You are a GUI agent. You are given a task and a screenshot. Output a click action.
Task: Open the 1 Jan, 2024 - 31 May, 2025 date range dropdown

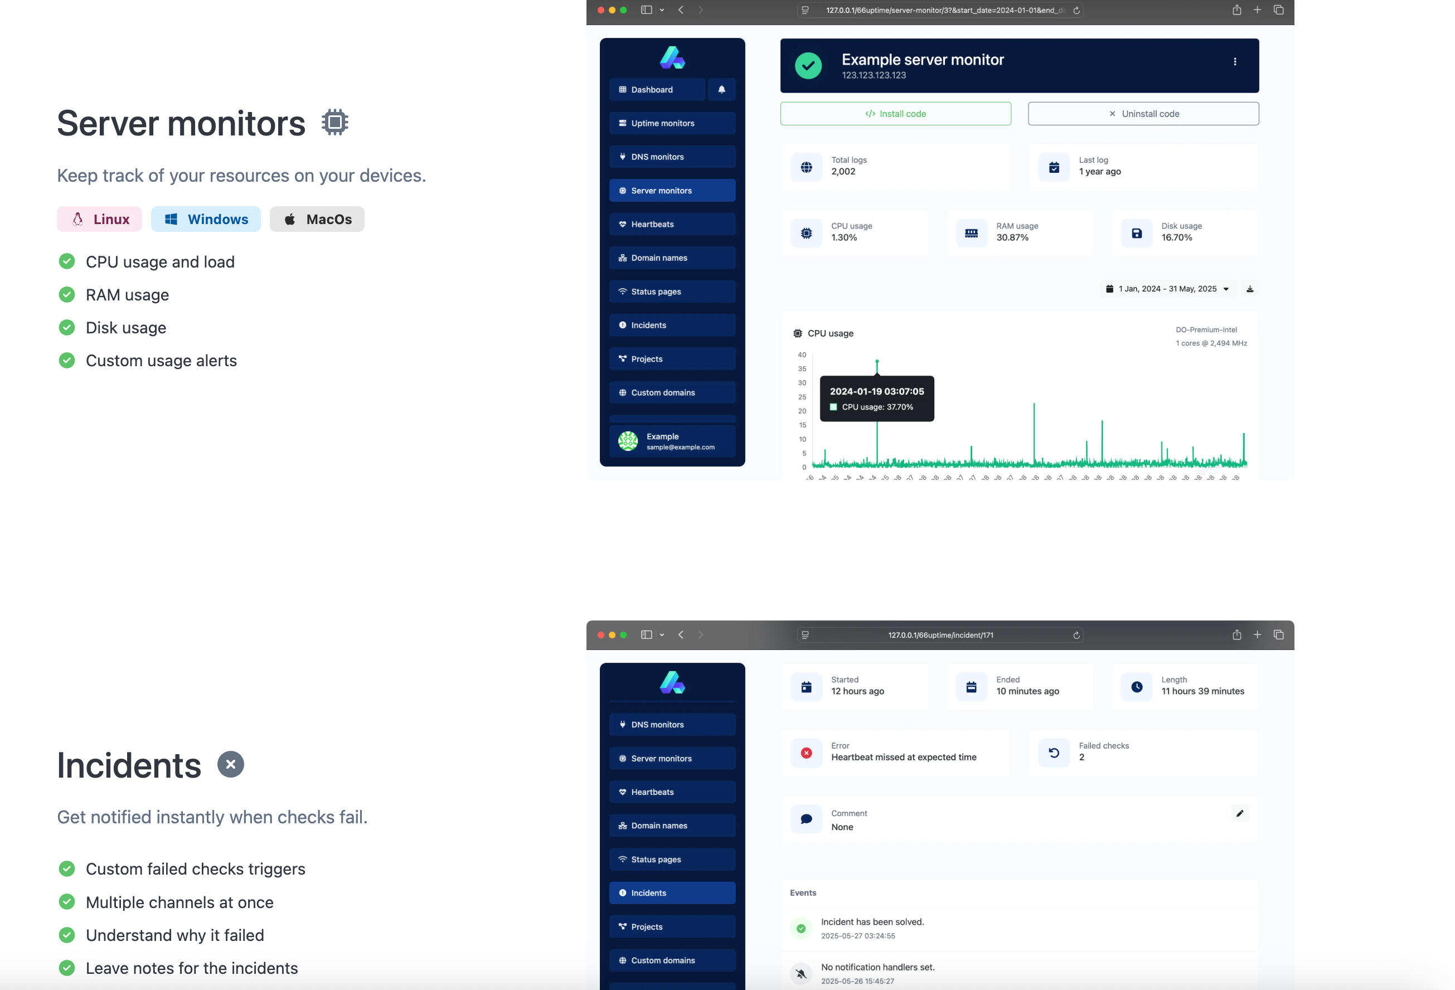[1167, 289]
